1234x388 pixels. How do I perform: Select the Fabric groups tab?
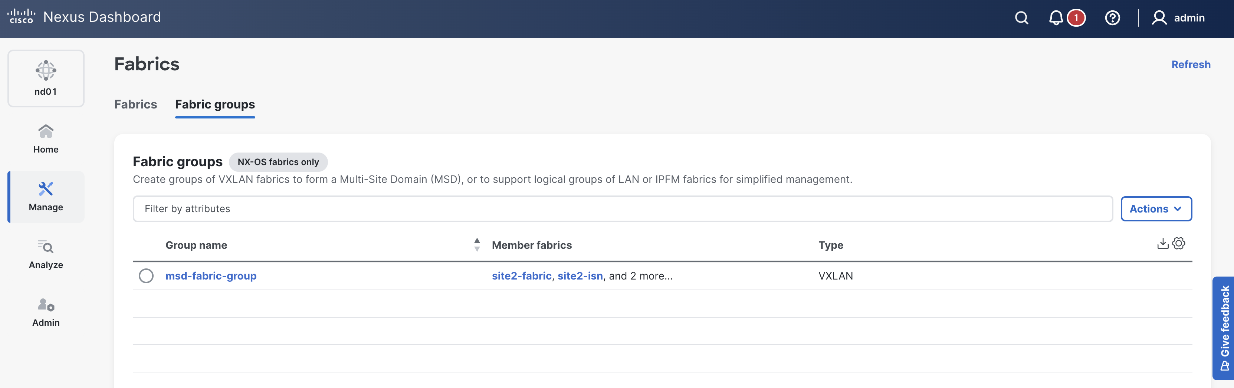(x=214, y=104)
